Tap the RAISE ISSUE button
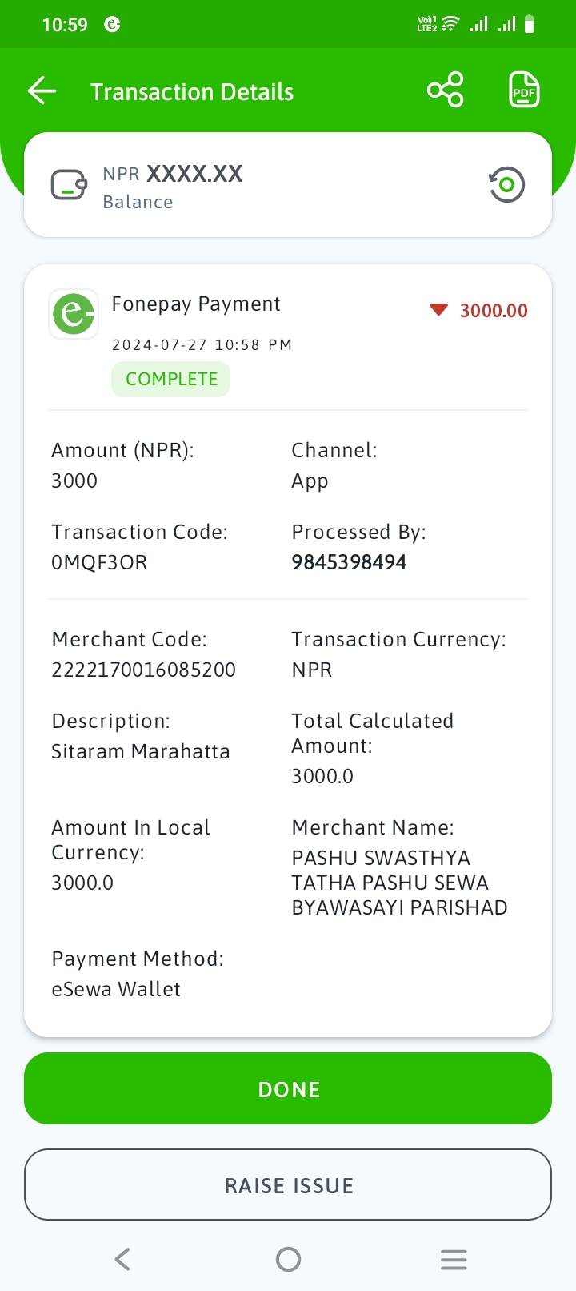The height and width of the screenshot is (1291, 576). click(288, 1184)
